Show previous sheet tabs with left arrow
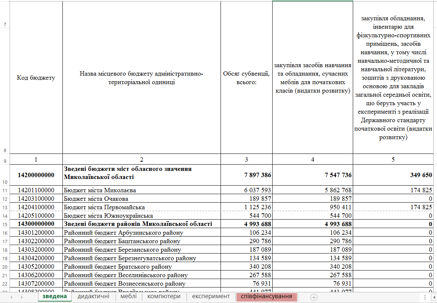 (x=11, y=297)
